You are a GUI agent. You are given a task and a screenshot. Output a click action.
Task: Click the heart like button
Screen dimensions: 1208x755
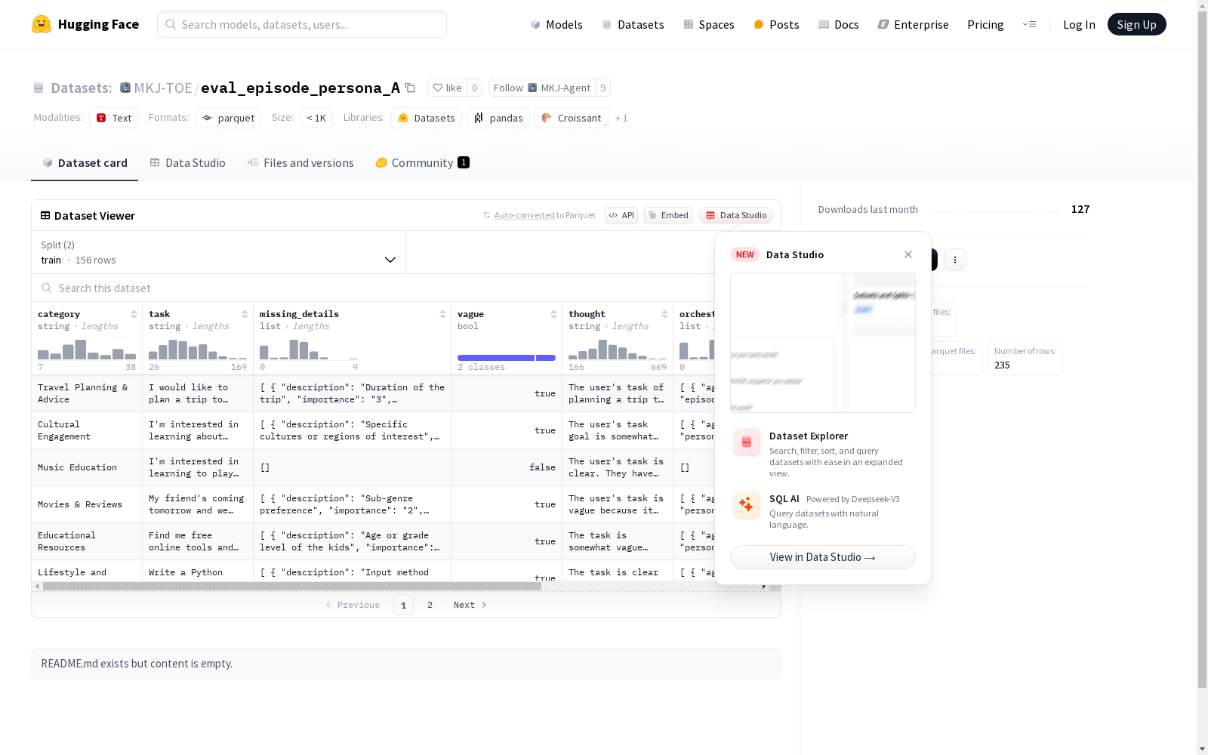pyautogui.click(x=447, y=88)
